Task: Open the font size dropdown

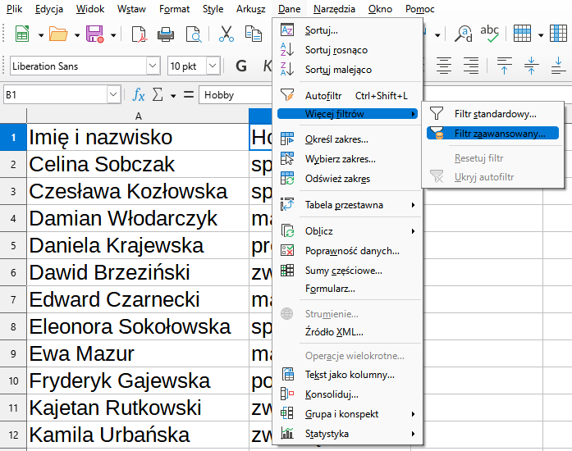Action: point(213,66)
